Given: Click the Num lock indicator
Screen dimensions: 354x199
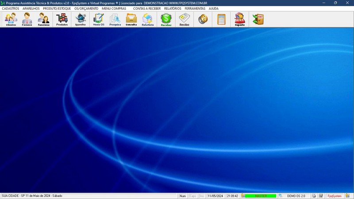Looking at the screenshot, I should 183,196.
